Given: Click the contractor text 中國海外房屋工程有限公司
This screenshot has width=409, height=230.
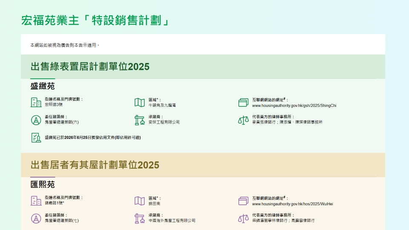Looking at the screenshot, I should [x=172, y=220].
